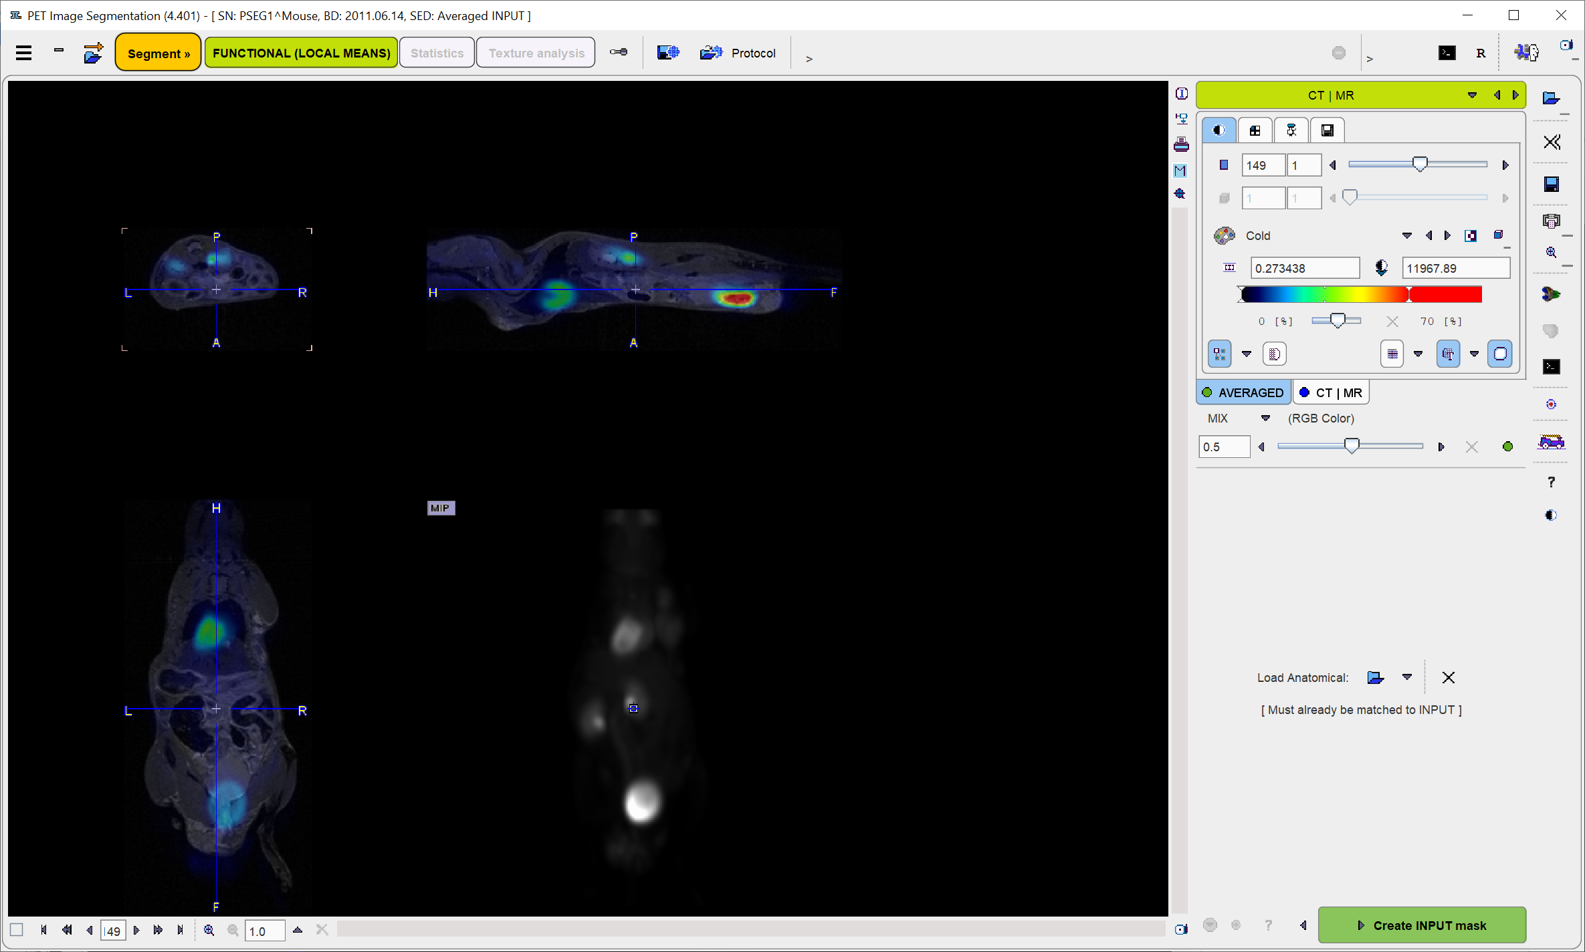Click the black terminal icon in sidebar
Image resolution: width=1585 pixels, height=952 pixels.
point(1552,366)
